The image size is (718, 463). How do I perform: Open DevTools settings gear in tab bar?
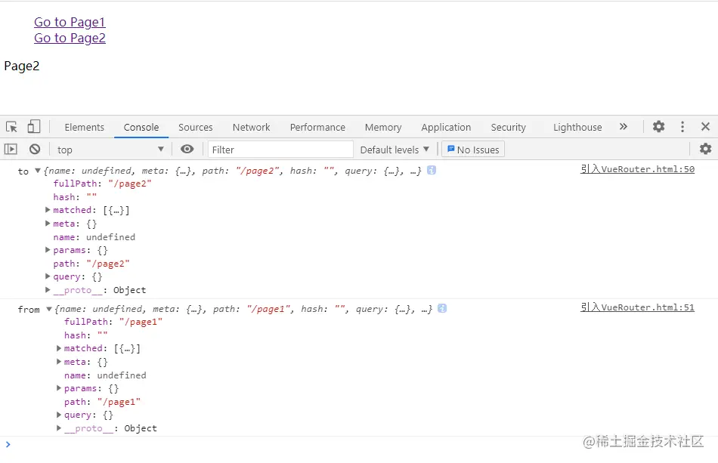click(658, 127)
